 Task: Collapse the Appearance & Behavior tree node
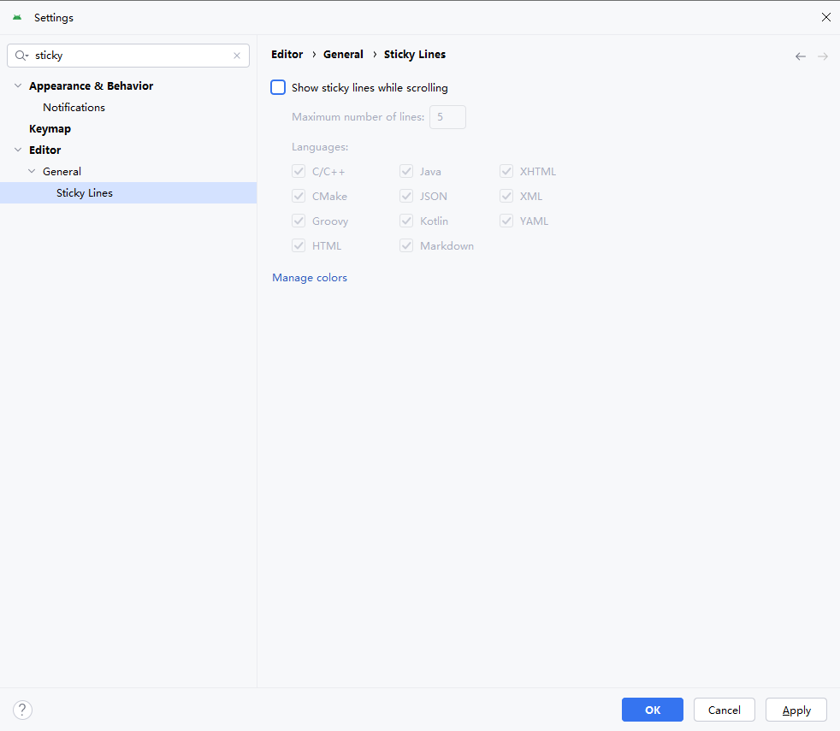(18, 85)
